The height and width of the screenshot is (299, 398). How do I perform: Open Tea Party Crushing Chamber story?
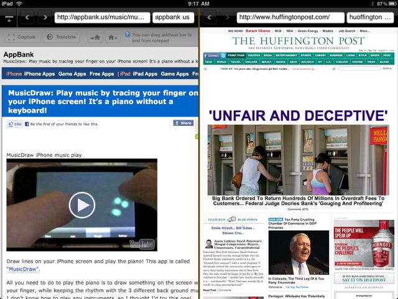point(293,224)
